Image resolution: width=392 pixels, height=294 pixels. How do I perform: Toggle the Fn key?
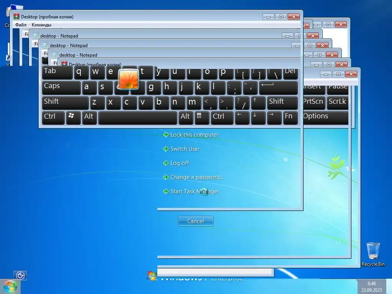[x=290, y=118]
